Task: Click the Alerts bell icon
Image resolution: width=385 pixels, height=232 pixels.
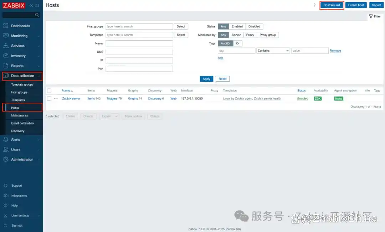Action: pos(6,139)
